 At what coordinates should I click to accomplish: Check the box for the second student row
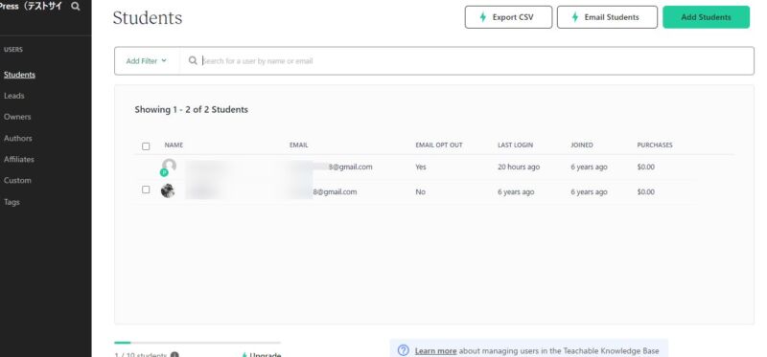point(146,190)
